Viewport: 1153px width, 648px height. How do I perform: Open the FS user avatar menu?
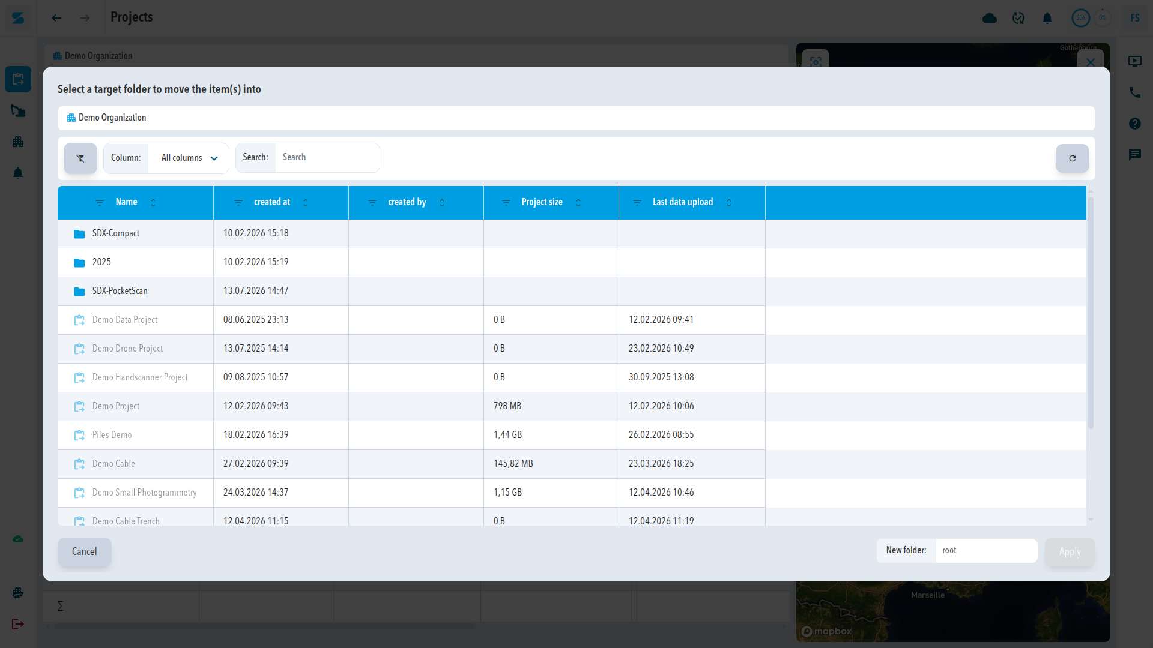1134,18
